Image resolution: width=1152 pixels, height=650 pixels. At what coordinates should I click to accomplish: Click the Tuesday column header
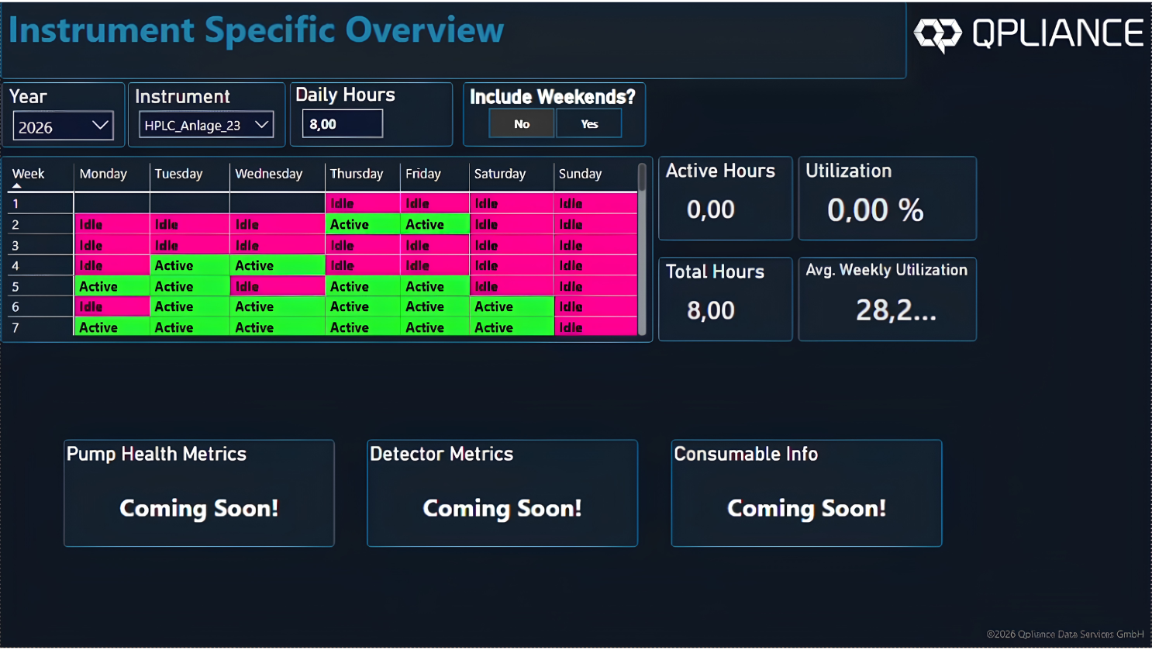[178, 174]
